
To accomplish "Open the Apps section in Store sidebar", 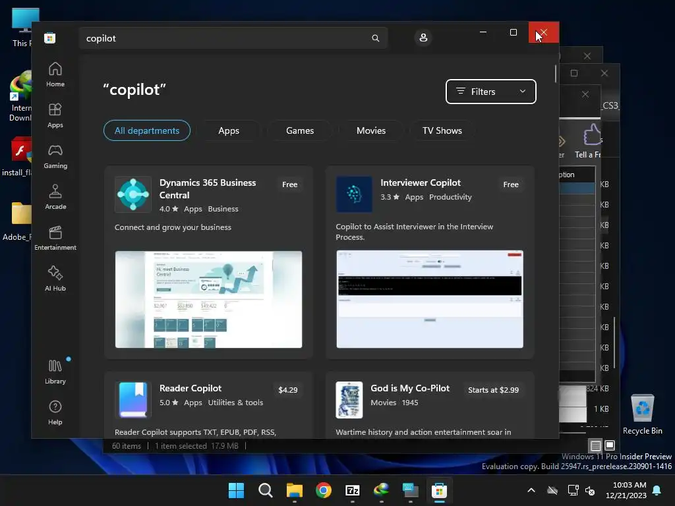I will [x=55, y=115].
